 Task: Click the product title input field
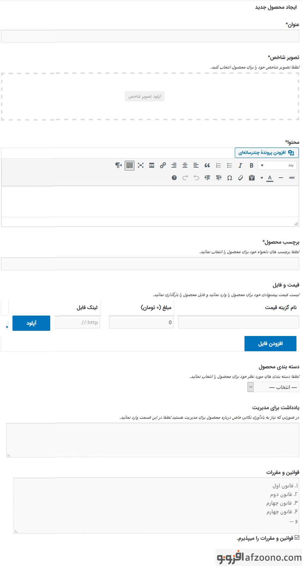click(150, 36)
